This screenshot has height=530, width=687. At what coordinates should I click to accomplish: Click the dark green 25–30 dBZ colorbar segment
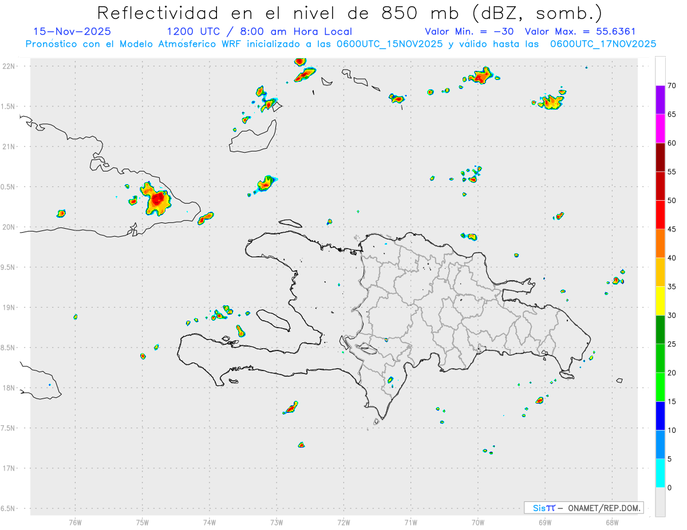(660, 330)
